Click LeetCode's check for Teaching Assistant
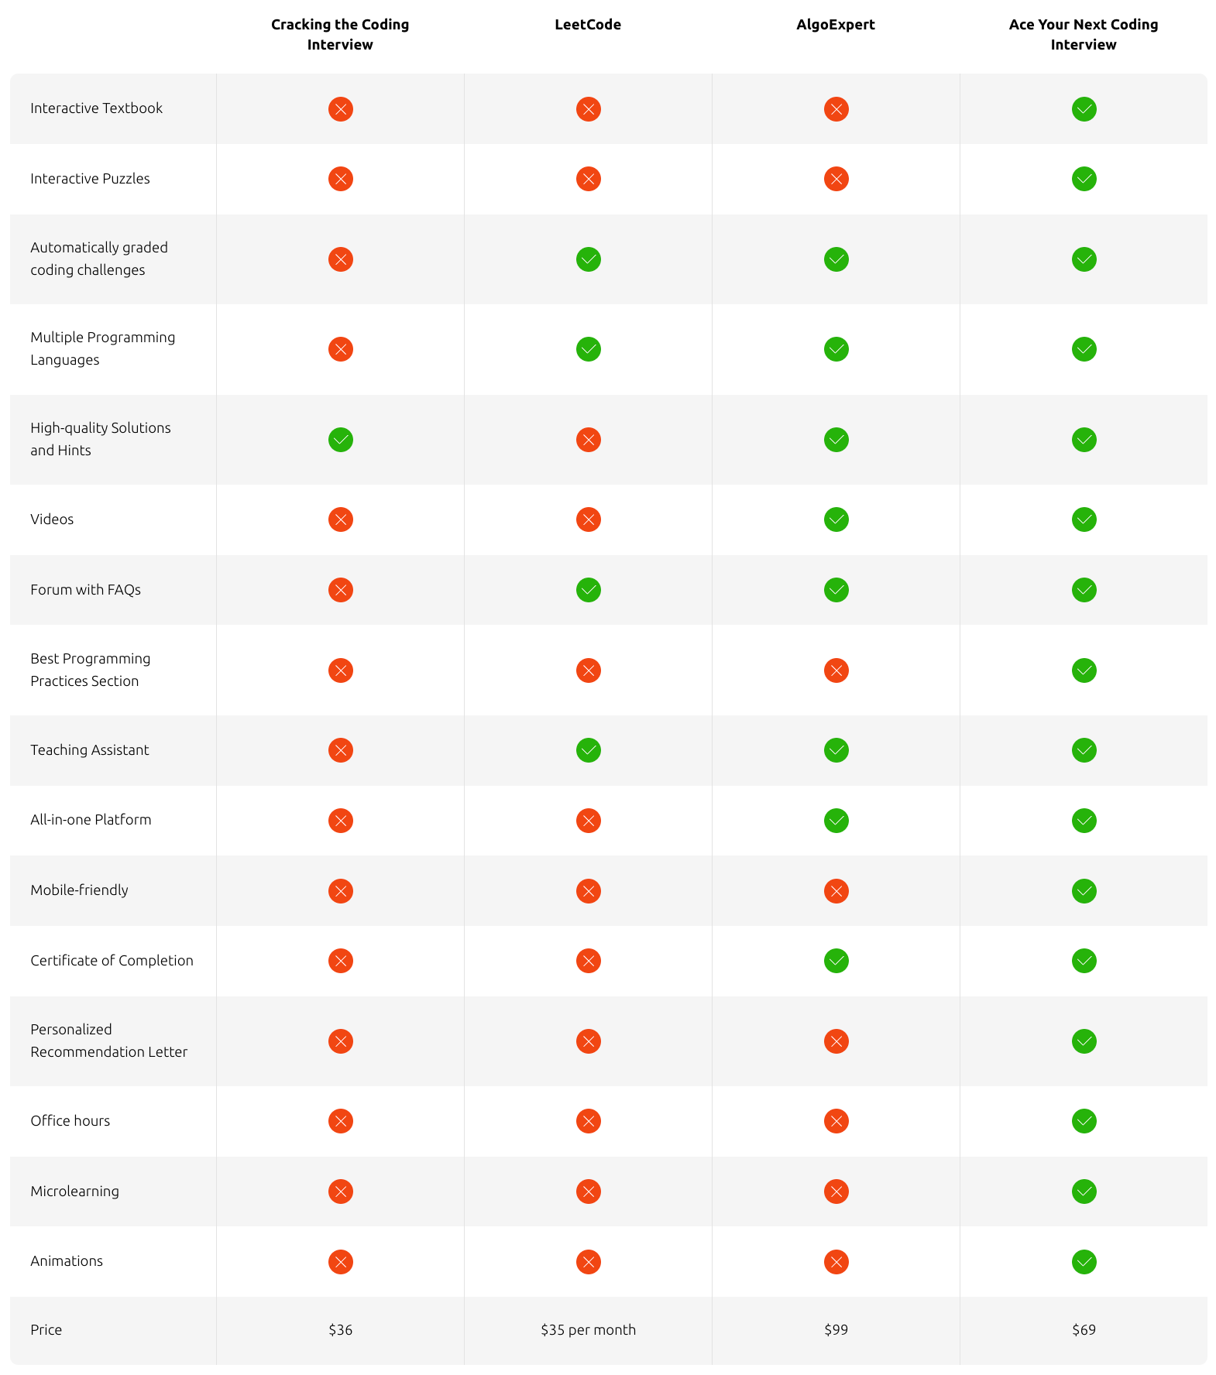Image resolution: width=1216 pixels, height=1375 pixels. click(x=588, y=750)
